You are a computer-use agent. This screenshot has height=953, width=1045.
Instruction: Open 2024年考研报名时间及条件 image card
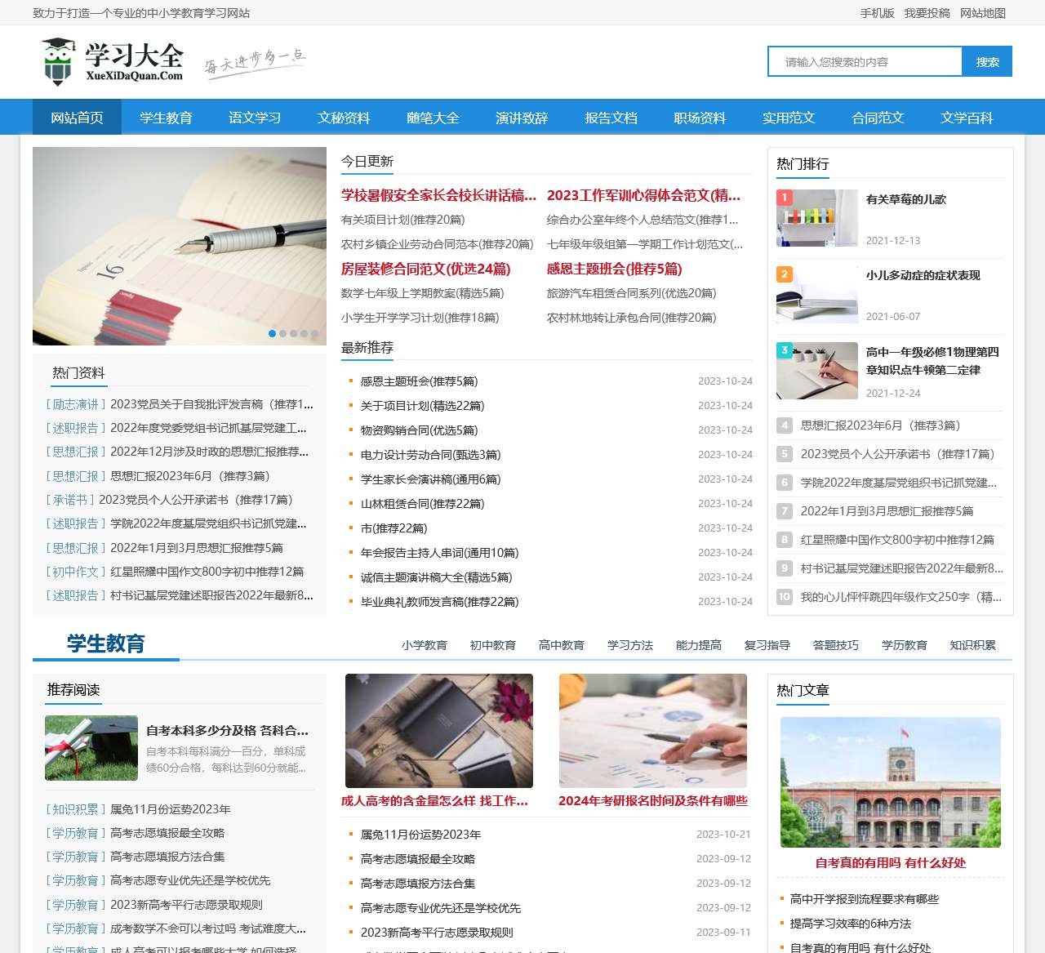[653, 731]
